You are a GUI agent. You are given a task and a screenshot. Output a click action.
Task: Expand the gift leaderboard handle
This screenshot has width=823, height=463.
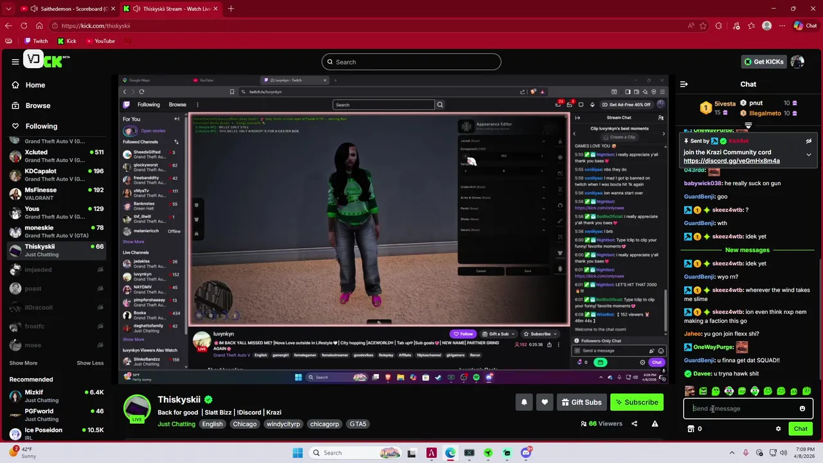click(748, 125)
